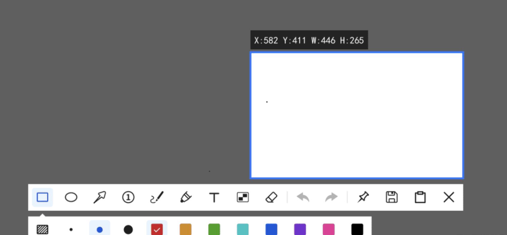
Task: Activate the freehand brush tool
Action: [x=157, y=197]
